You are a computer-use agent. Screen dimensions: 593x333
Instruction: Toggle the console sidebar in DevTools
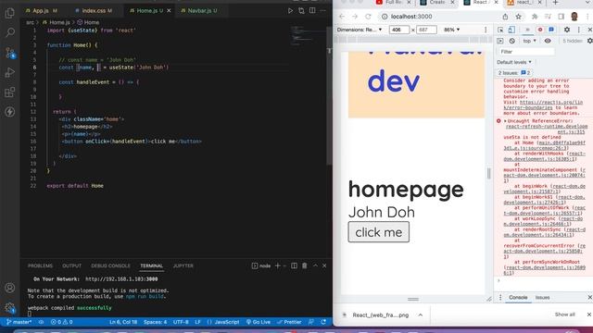point(500,41)
